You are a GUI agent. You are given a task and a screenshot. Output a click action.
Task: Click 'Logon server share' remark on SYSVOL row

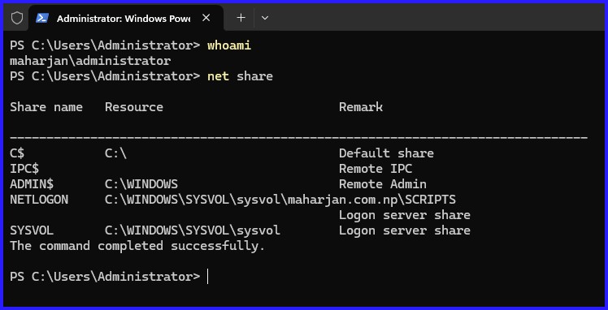pyautogui.click(x=405, y=230)
